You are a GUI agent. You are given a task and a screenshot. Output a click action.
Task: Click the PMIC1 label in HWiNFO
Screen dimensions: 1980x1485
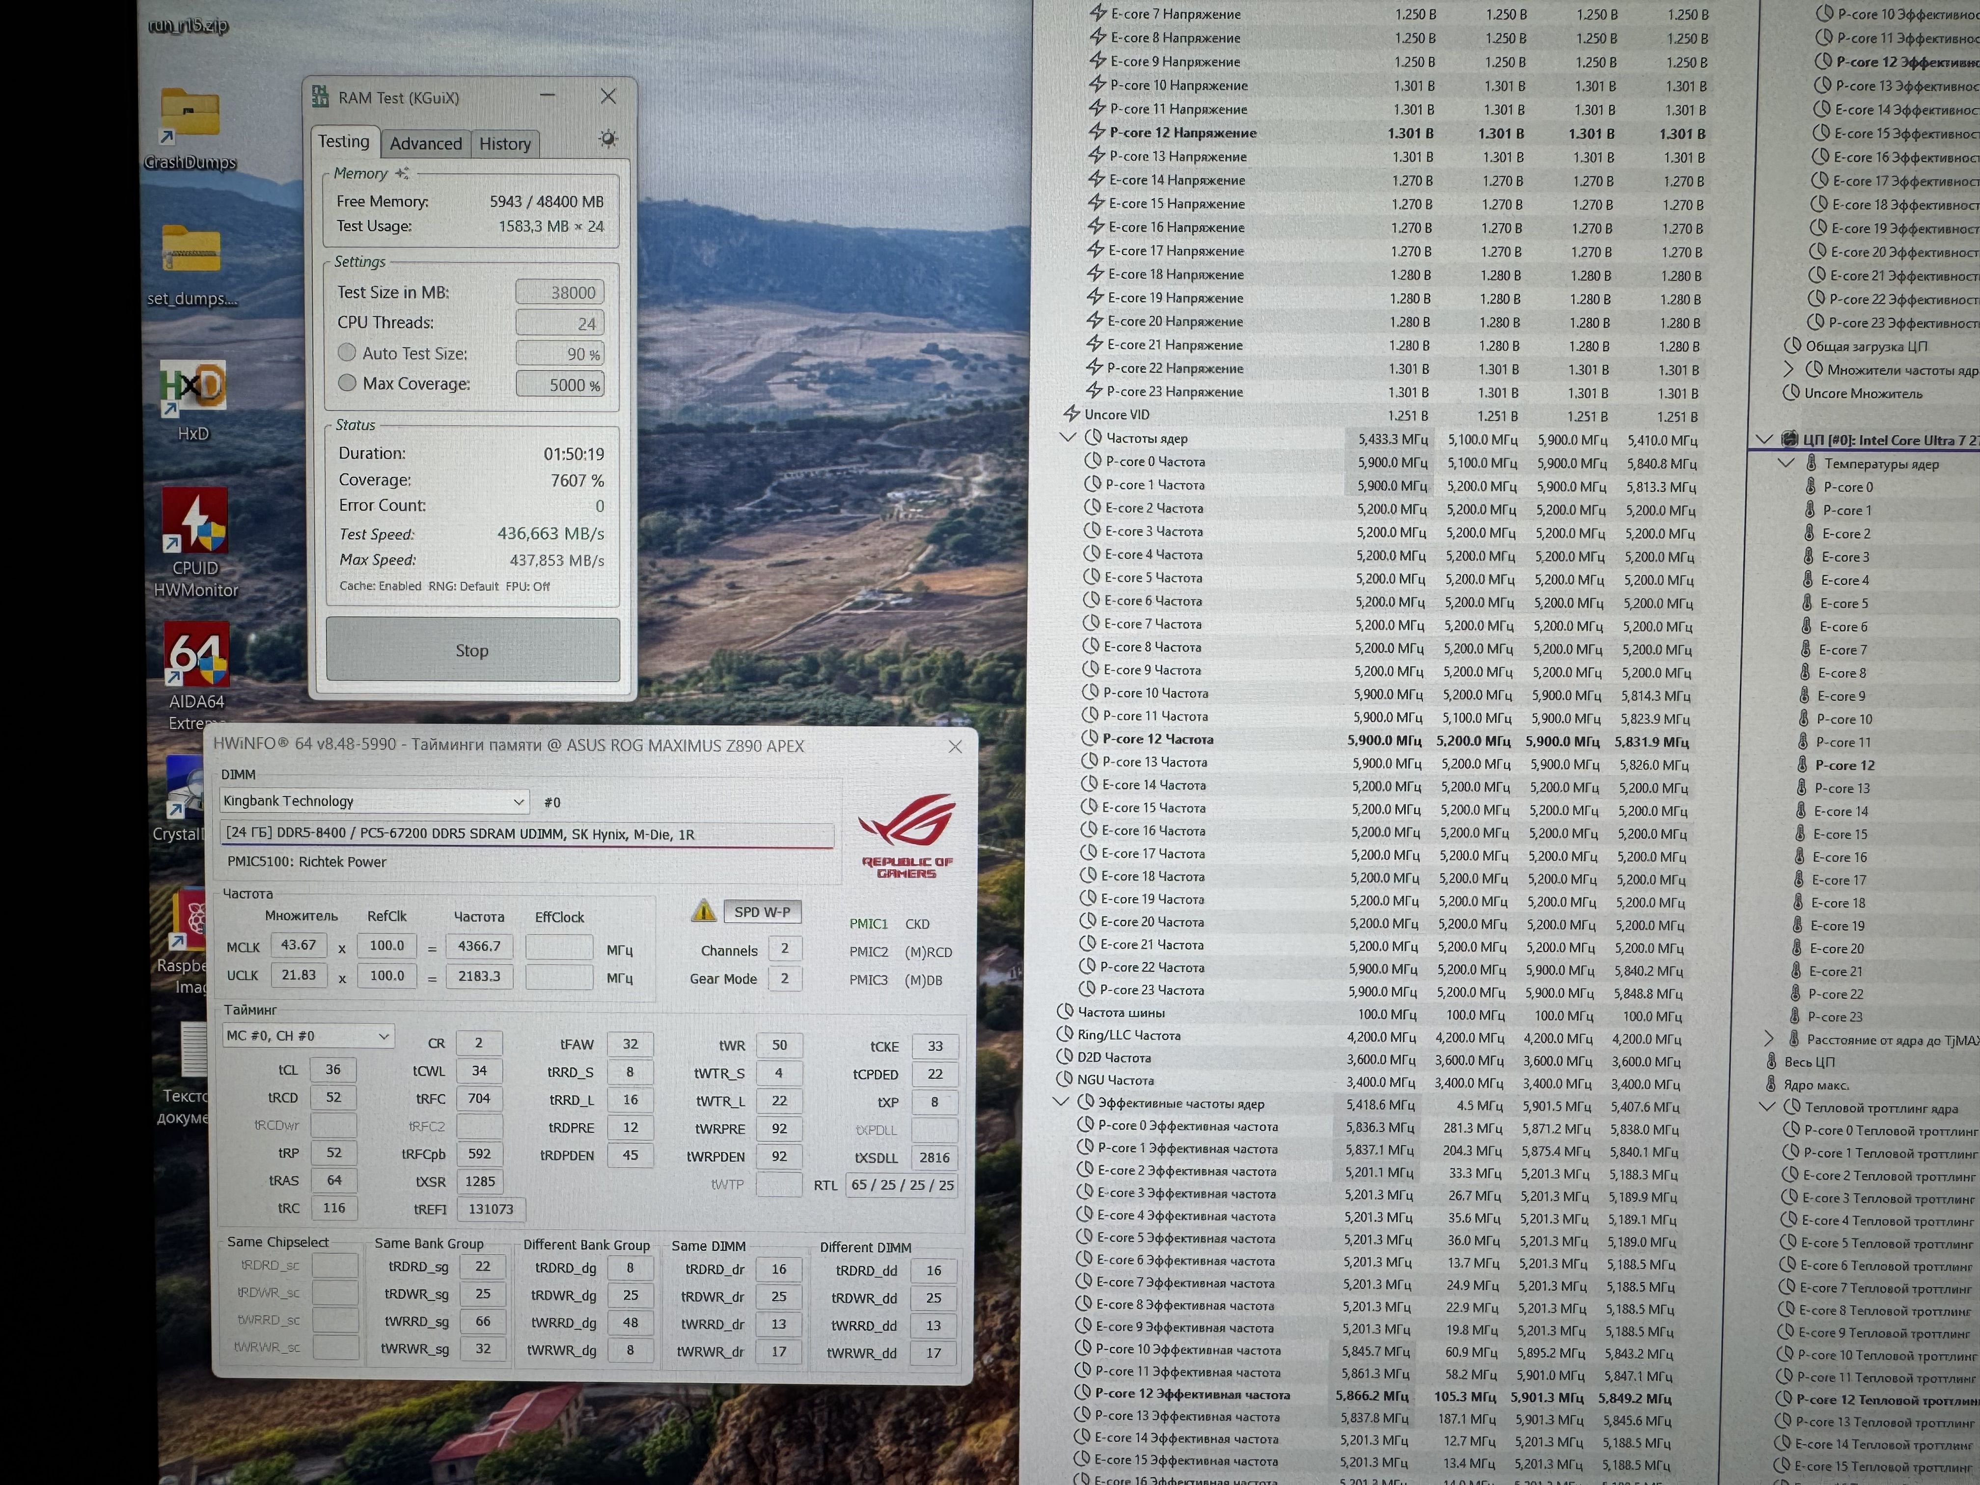coord(868,924)
